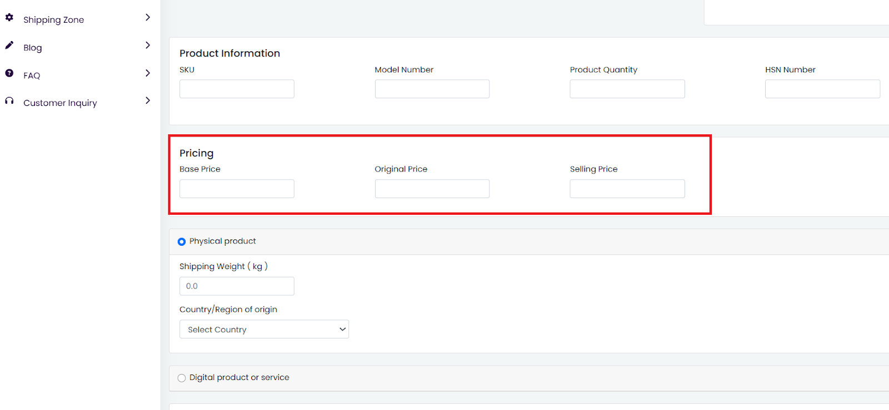Click the HSN Number input
Viewport: 889px width, 410px height.
822,89
